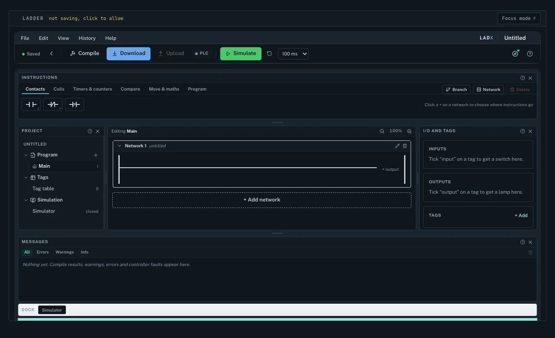This screenshot has height=338, width=555.
Task: Open the History menu
Action: (x=87, y=38)
